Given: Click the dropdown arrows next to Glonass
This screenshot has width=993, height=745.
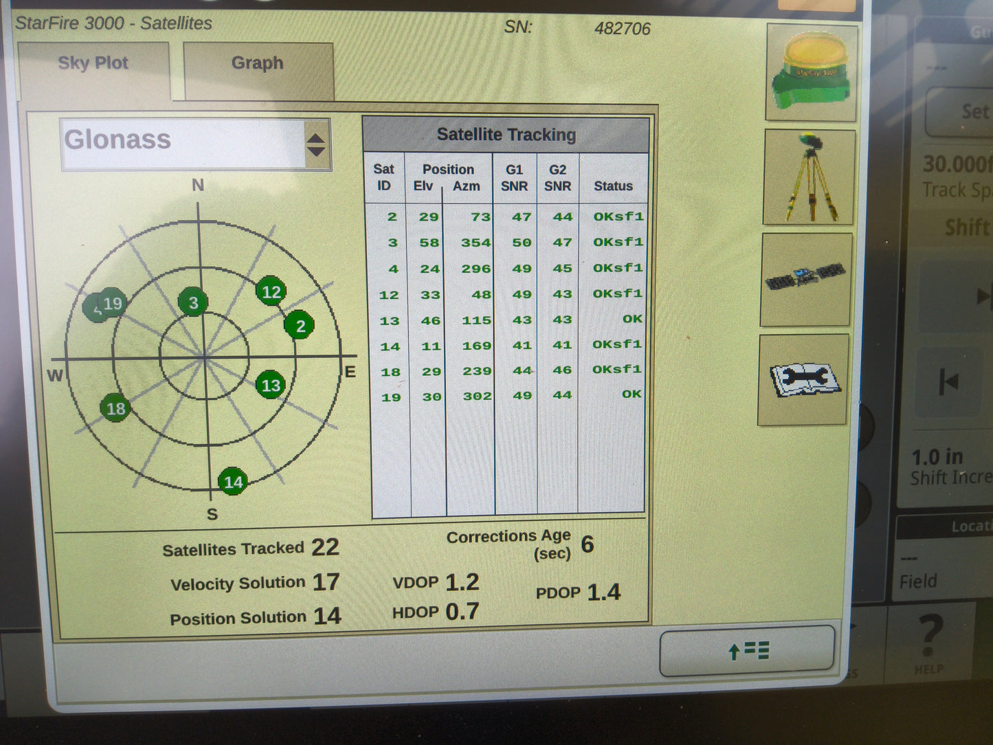Looking at the screenshot, I should (315, 144).
